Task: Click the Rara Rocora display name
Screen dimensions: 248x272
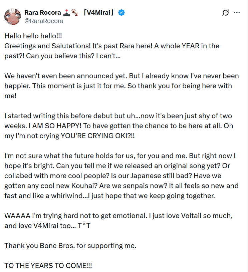Action: coord(43,13)
